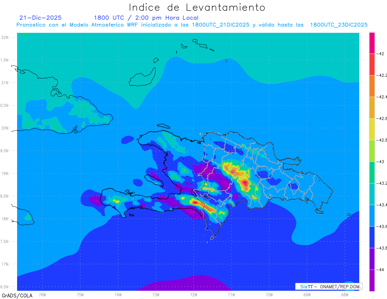Screen dimensions: 387x299
Task: Select the red swatch between -42 and -42.2
Action: [x=372, y=65]
